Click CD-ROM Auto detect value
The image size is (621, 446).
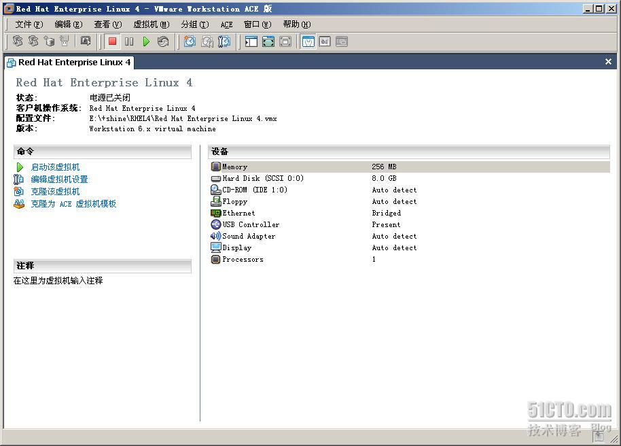(394, 190)
